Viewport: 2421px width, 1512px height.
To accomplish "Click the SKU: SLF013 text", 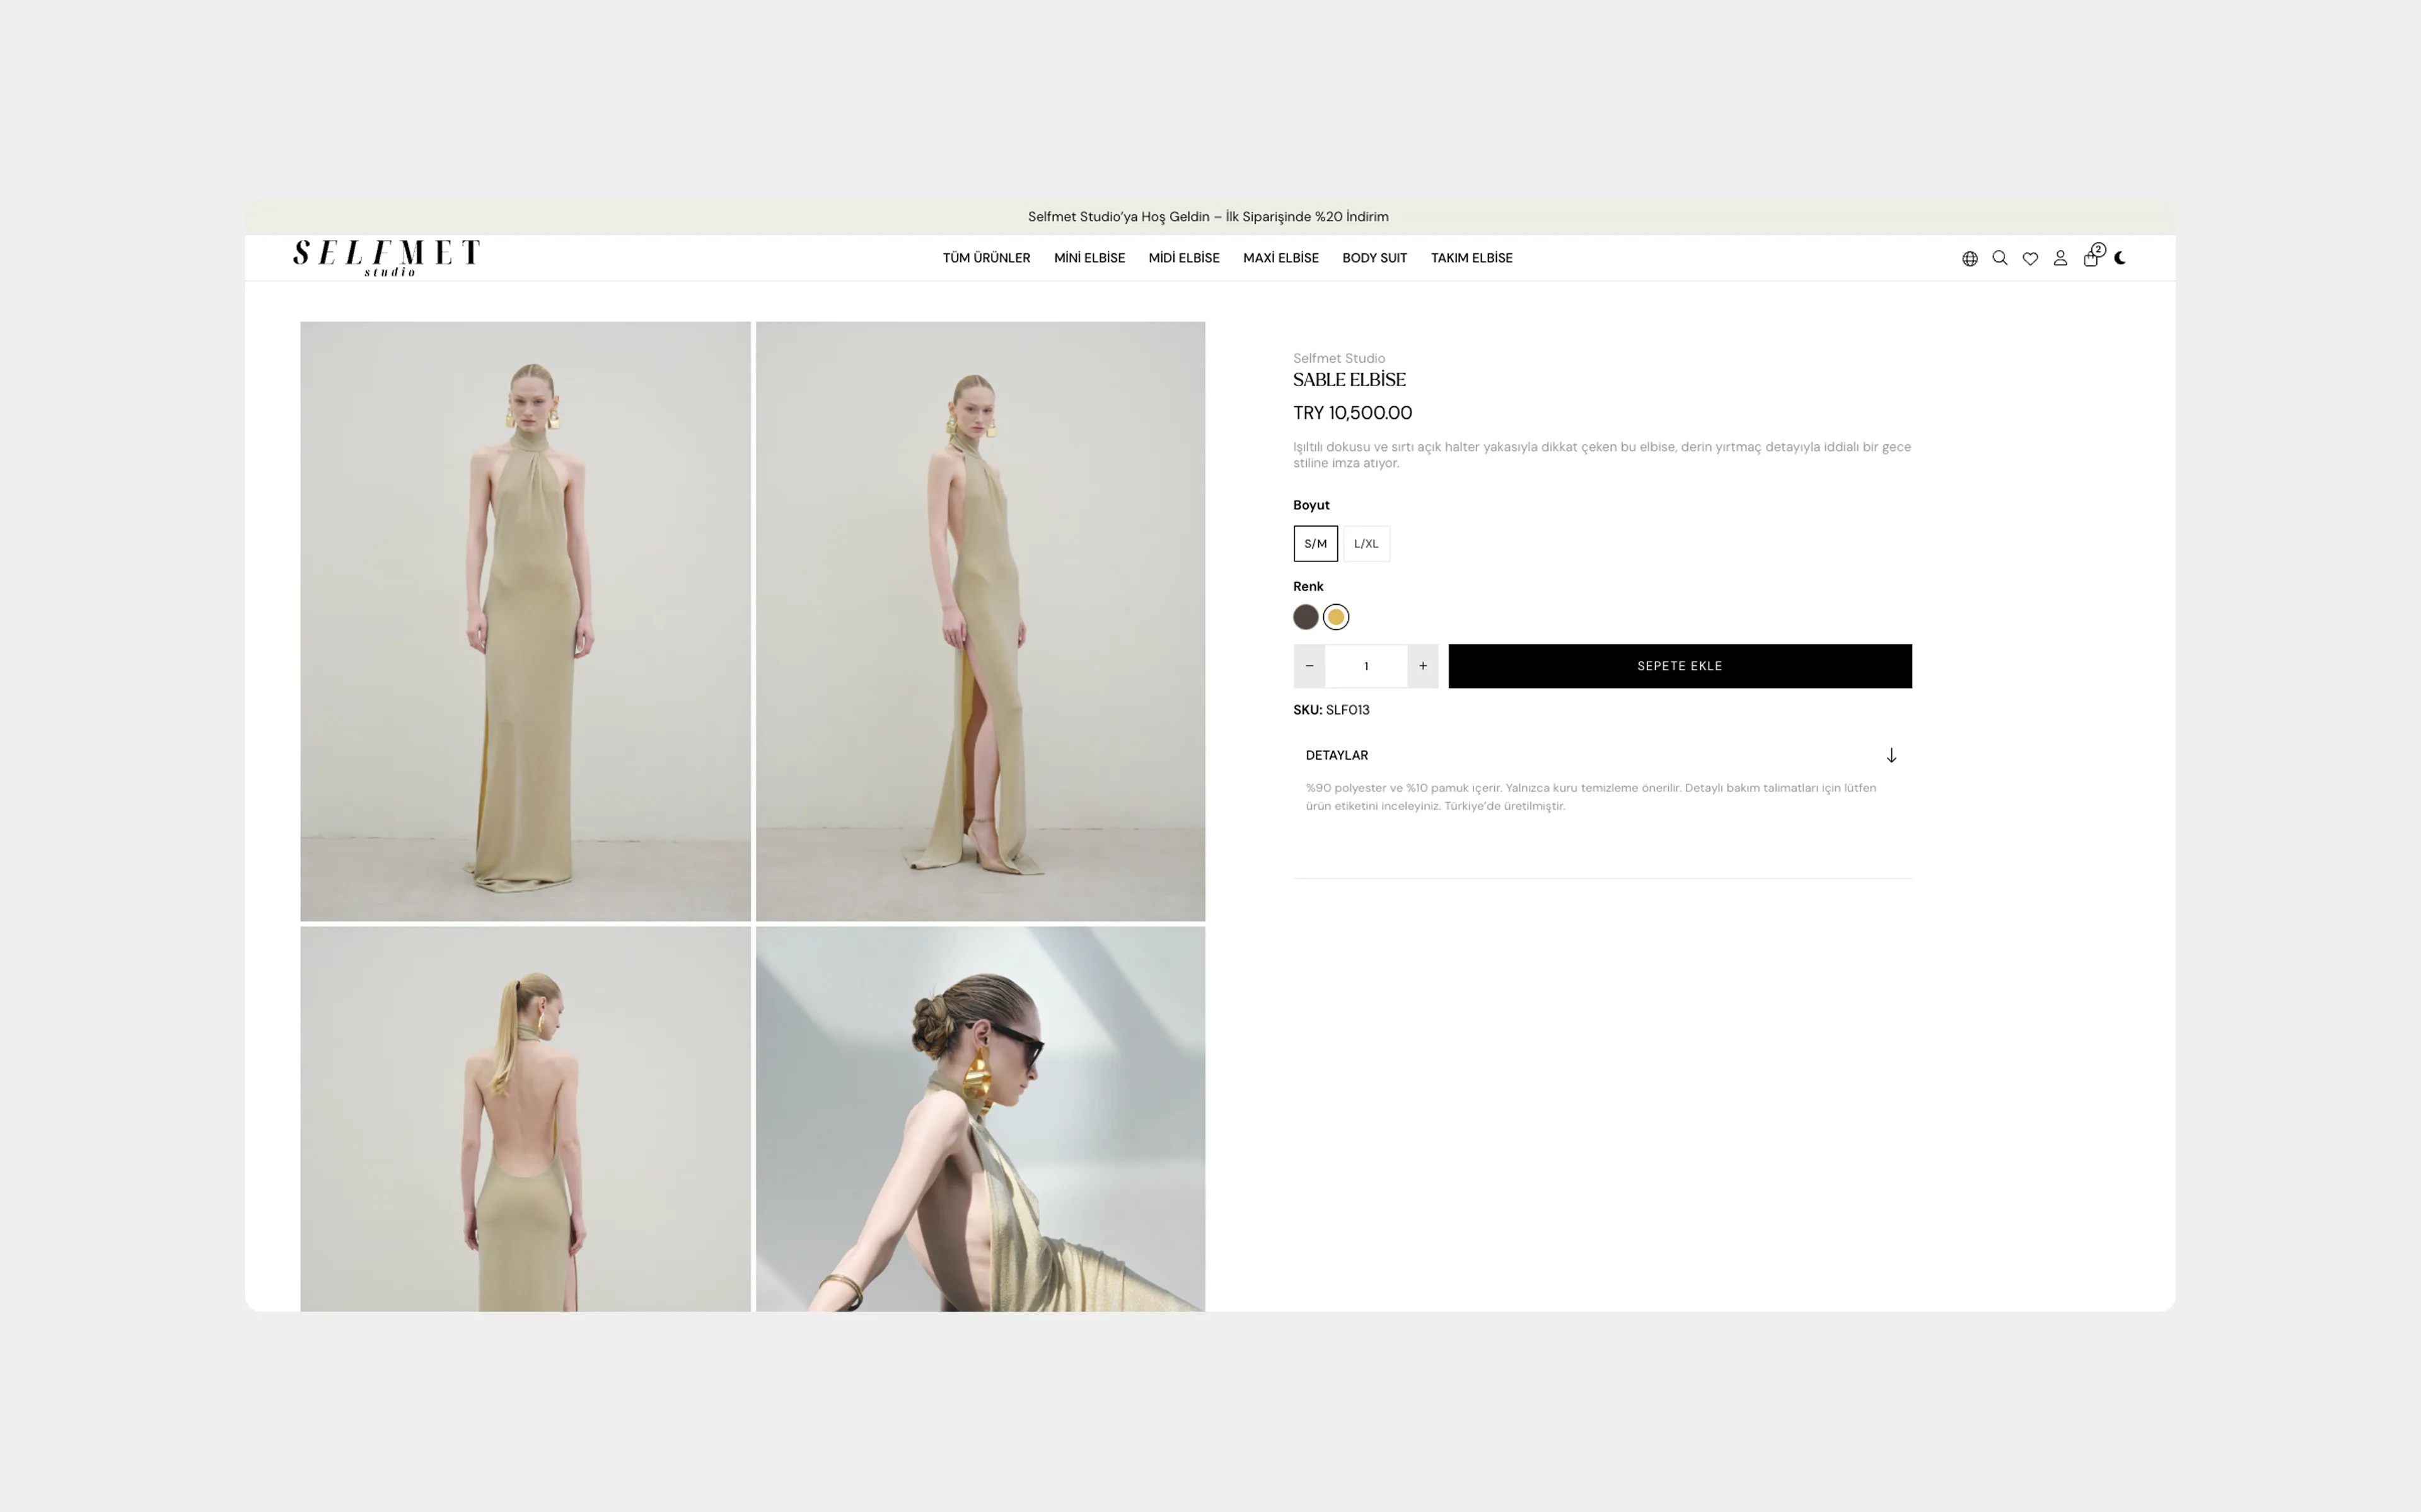I will pos(1330,710).
